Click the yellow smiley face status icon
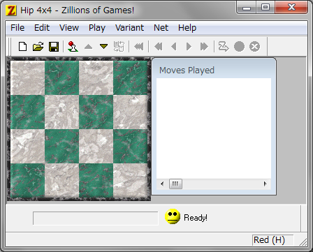Image resolution: width=313 pixels, height=252 pixels. pos(173,216)
